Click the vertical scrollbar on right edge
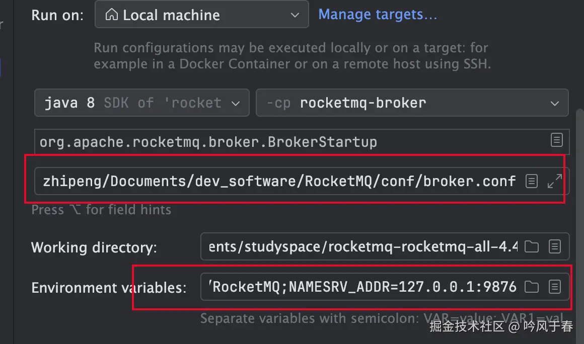 pos(578,201)
